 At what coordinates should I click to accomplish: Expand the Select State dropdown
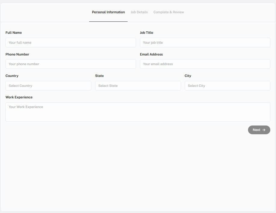point(138,86)
